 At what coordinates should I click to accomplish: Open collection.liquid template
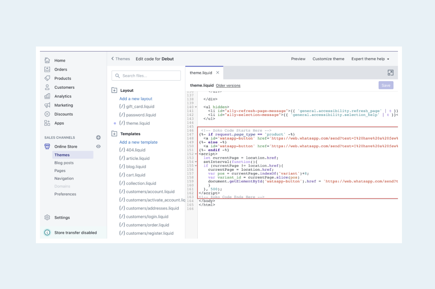click(x=141, y=183)
